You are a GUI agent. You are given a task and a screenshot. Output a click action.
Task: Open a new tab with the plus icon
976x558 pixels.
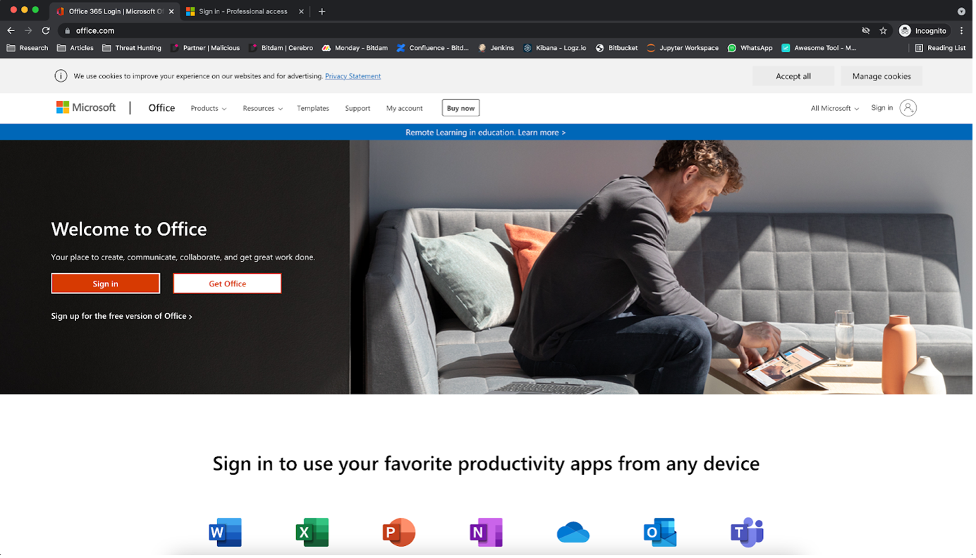(x=323, y=11)
